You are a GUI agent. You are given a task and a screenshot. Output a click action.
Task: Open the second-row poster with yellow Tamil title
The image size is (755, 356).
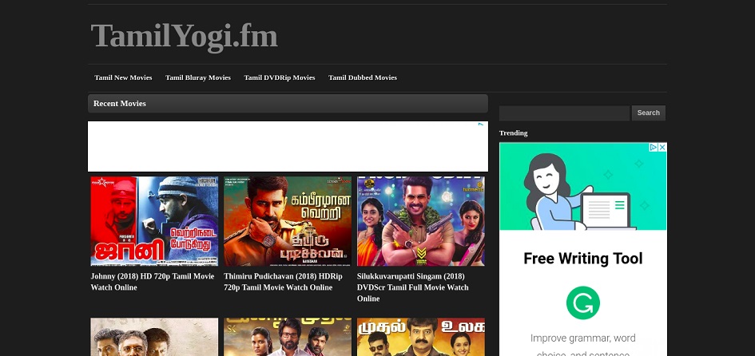[x=421, y=337]
